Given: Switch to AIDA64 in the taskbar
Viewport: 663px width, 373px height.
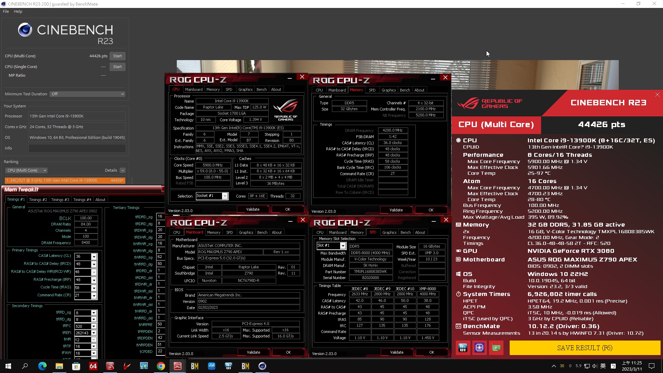Looking at the screenshot, I should [93, 366].
